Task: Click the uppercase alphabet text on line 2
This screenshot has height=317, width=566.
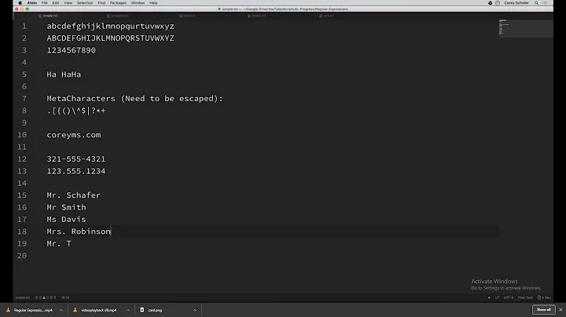Action: pos(110,38)
